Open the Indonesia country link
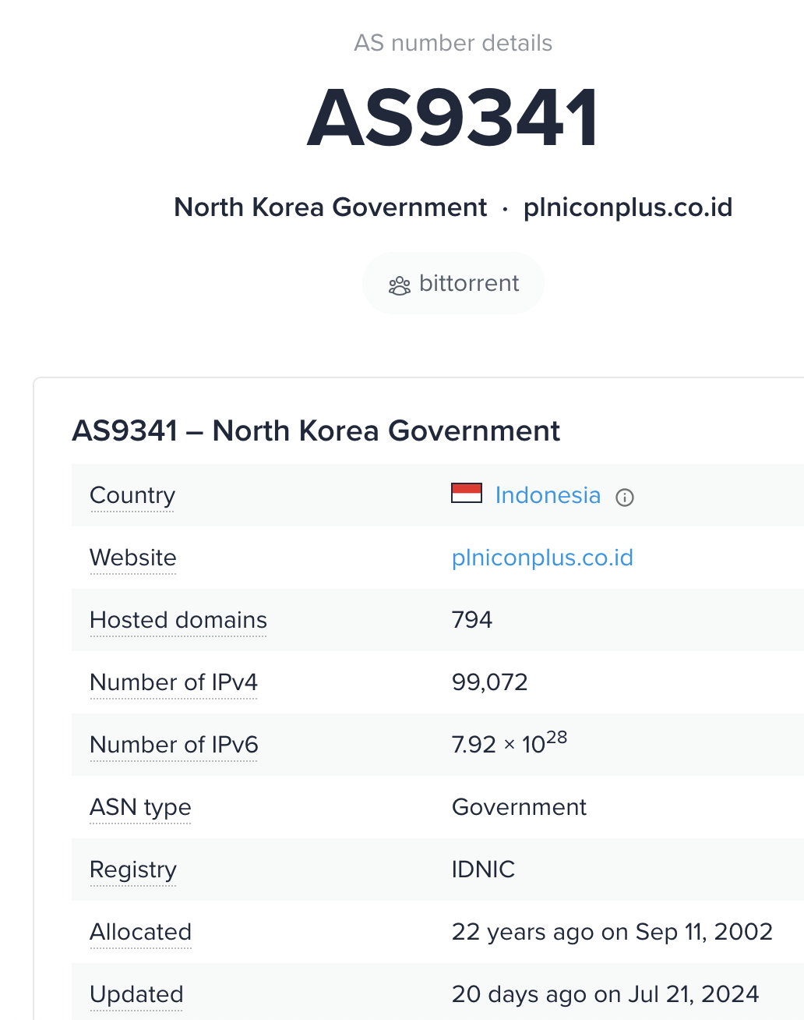This screenshot has height=1020, width=804. [x=548, y=495]
